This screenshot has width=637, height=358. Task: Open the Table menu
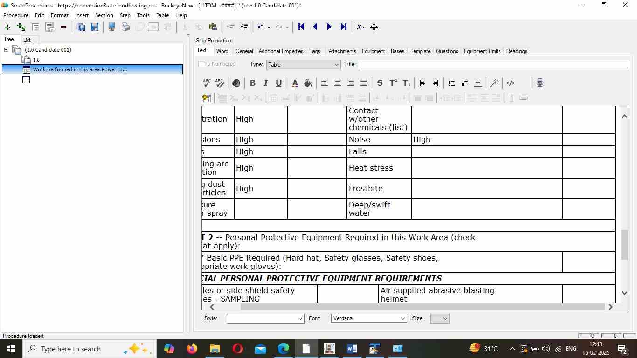click(x=162, y=15)
